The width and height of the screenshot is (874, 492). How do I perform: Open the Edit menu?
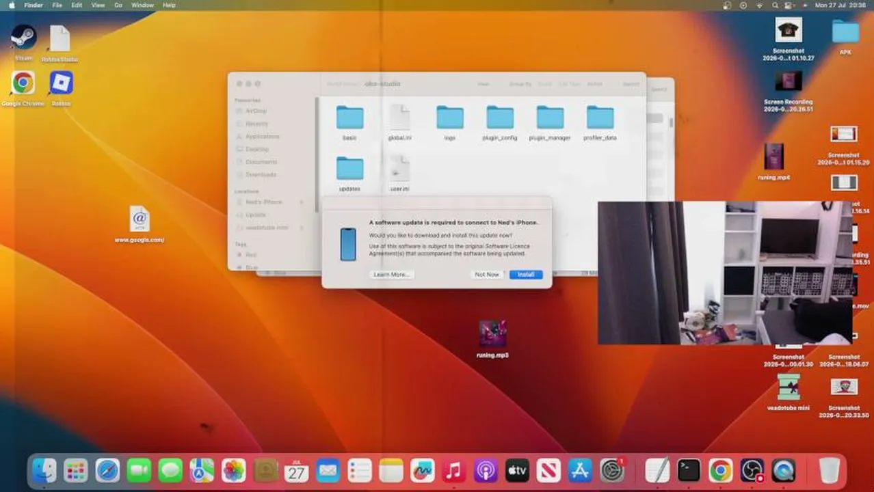pos(77,5)
